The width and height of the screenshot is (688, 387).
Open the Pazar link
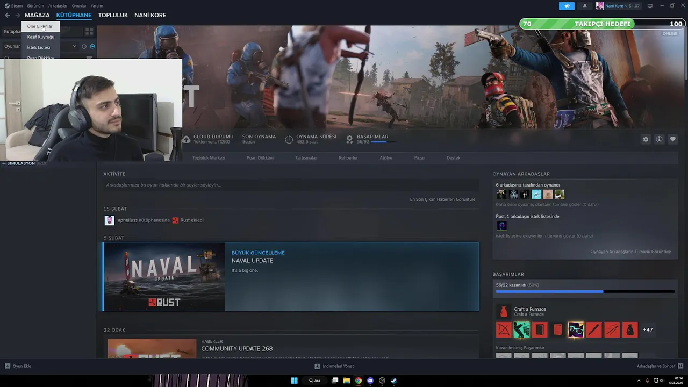pyautogui.click(x=420, y=158)
